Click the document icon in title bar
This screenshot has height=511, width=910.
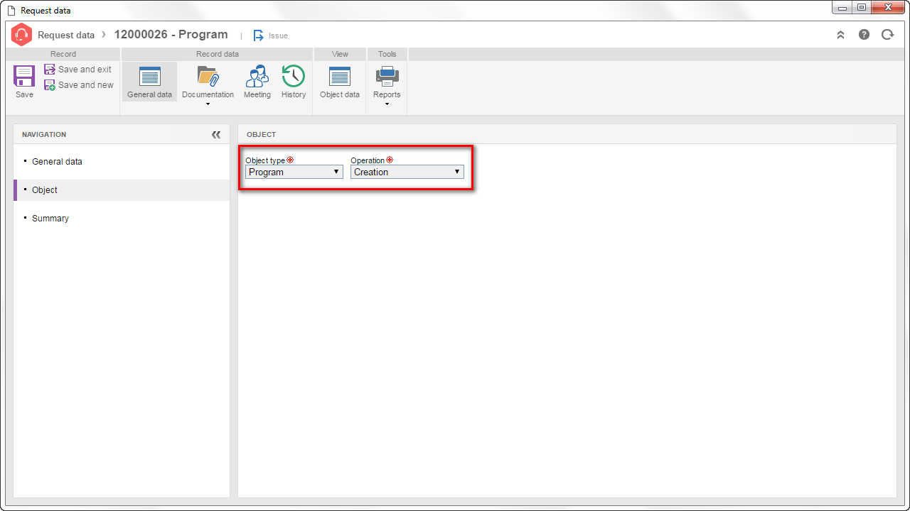coord(11,11)
